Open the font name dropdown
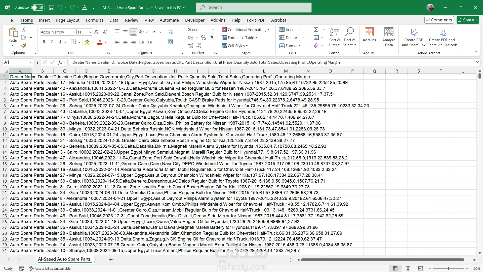The image size is (483, 272). [x=74, y=32]
